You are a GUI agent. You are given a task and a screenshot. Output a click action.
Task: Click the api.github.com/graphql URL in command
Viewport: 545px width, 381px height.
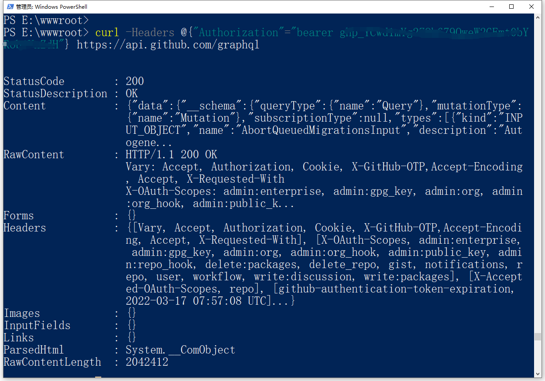point(168,44)
